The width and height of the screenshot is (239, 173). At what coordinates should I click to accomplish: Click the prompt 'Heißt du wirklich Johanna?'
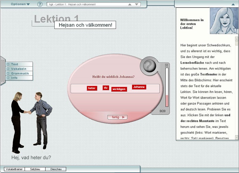114,77
